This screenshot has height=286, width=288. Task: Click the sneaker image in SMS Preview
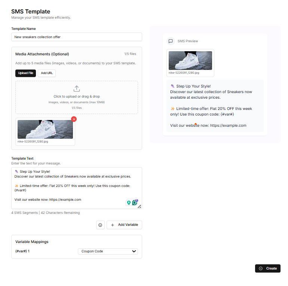[x=190, y=61]
